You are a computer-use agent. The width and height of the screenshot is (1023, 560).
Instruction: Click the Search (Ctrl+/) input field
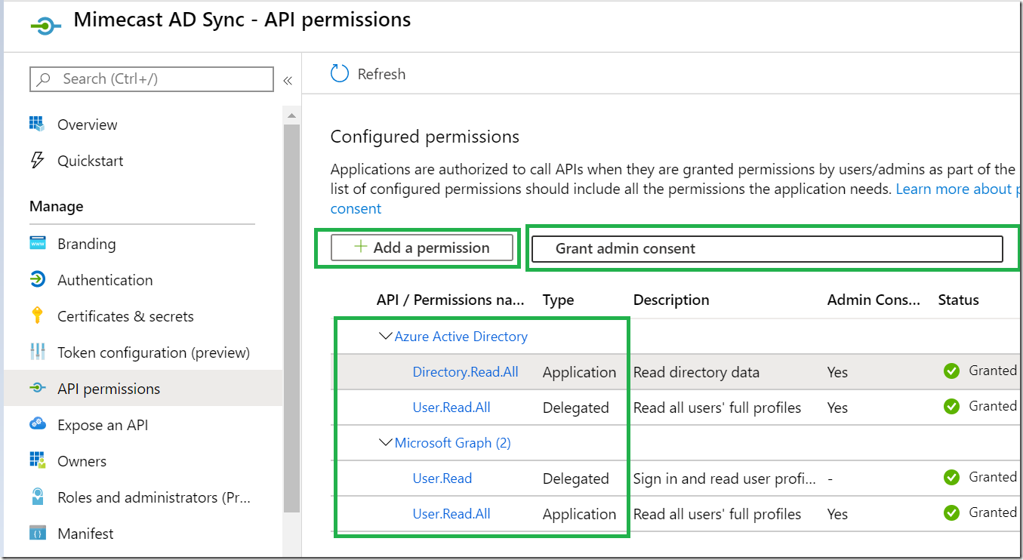coord(152,79)
